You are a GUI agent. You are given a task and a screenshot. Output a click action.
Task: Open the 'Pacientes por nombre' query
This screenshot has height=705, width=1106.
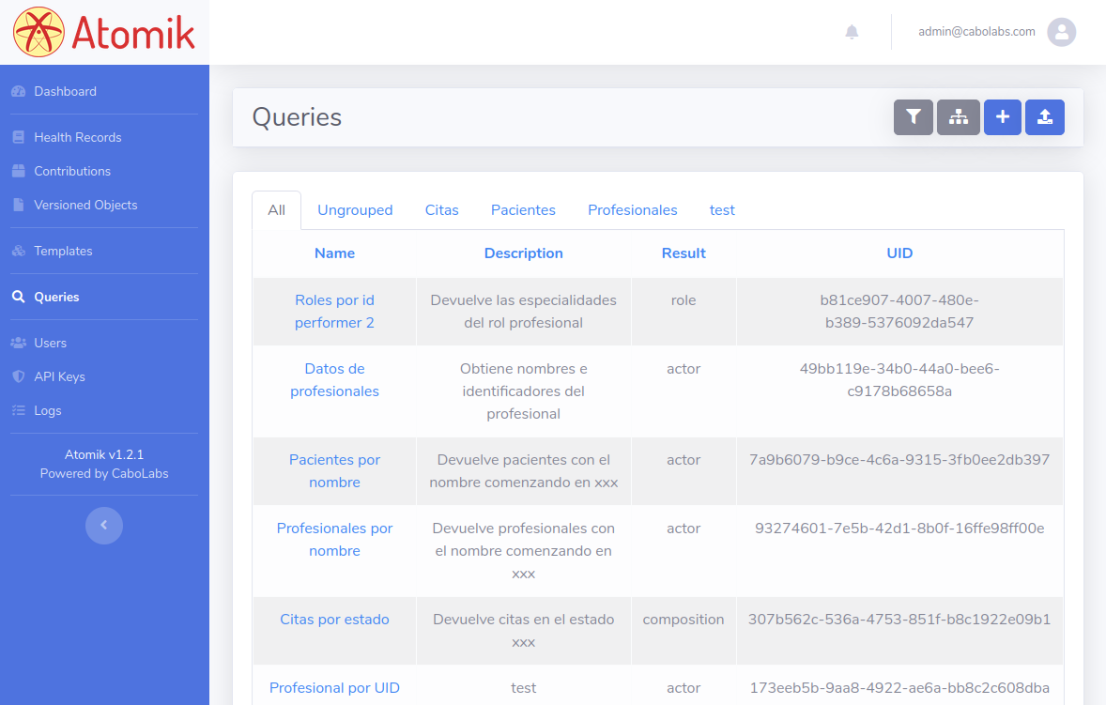[334, 471]
